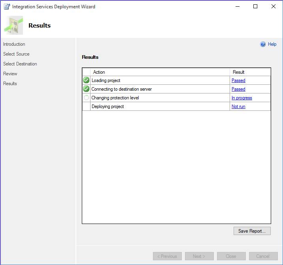
Task: Click the spinner icon beside Changing protection level
Action: pos(86,97)
